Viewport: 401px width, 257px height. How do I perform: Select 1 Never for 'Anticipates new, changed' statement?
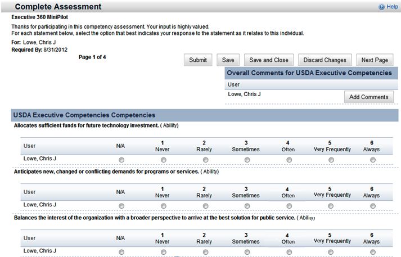[164, 206]
